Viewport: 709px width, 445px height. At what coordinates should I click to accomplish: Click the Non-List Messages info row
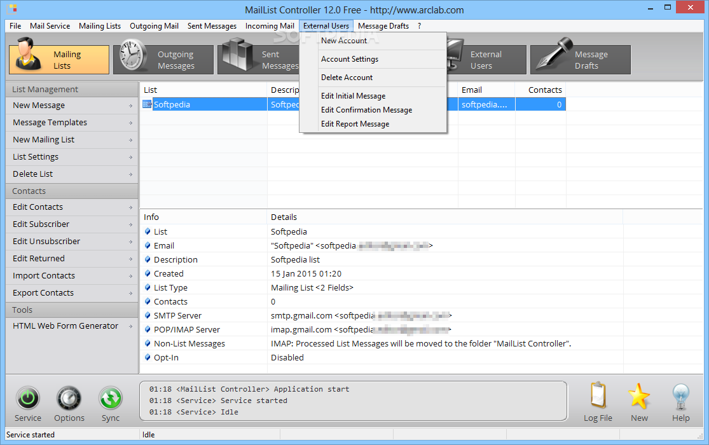coord(382,344)
